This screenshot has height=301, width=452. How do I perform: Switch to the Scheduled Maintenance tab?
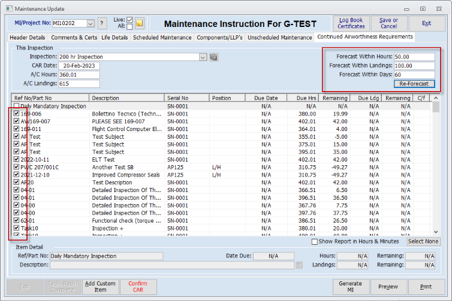click(162, 37)
